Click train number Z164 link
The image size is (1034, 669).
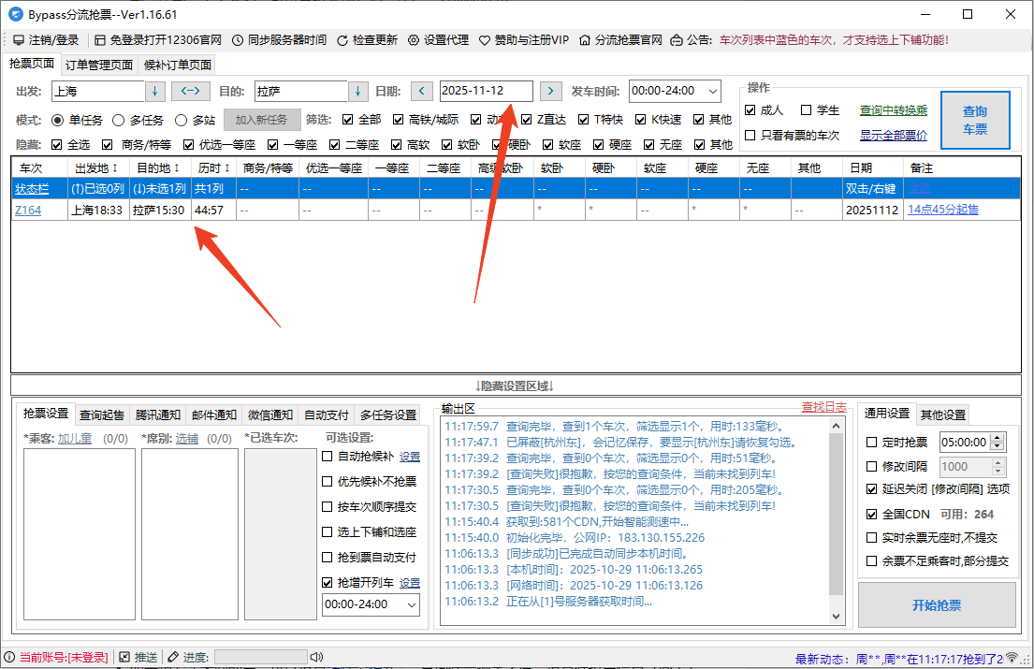click(x=28, y=211)
